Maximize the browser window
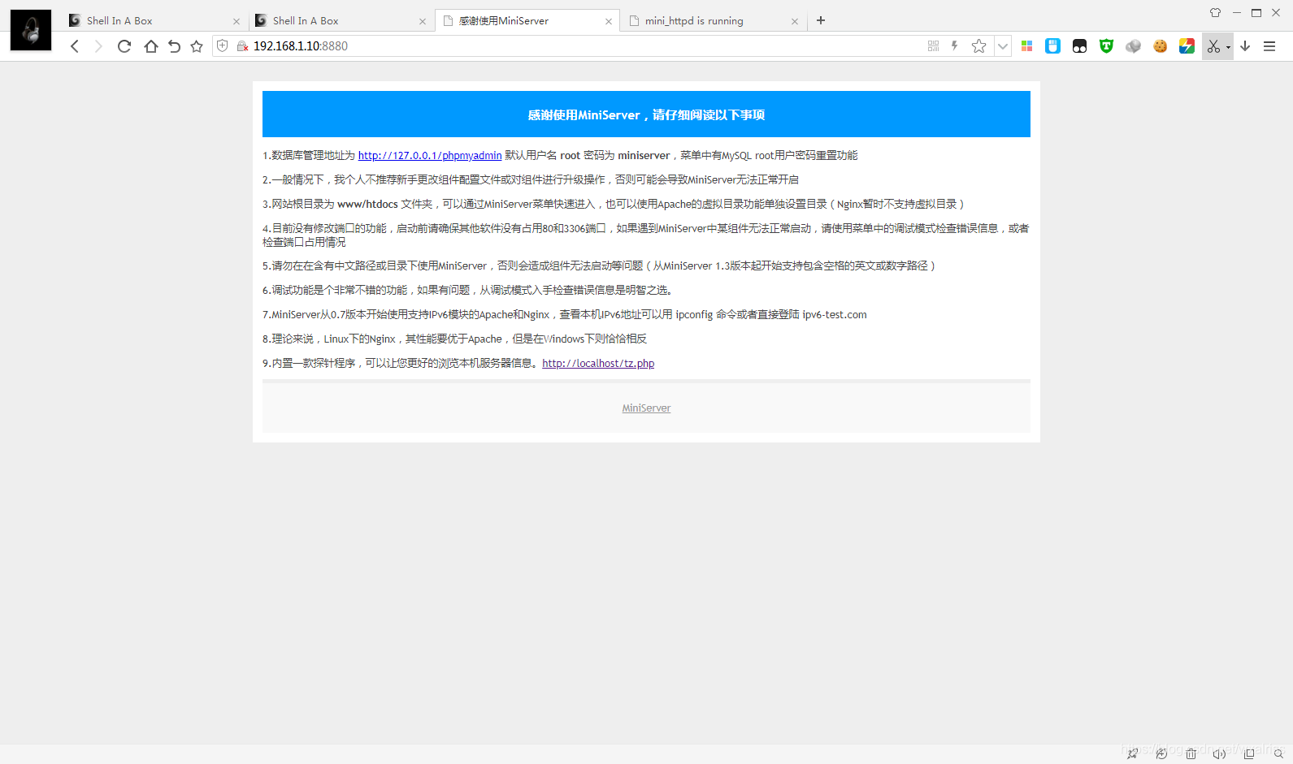1293x764 pixels. click(x=1256, y=12)
